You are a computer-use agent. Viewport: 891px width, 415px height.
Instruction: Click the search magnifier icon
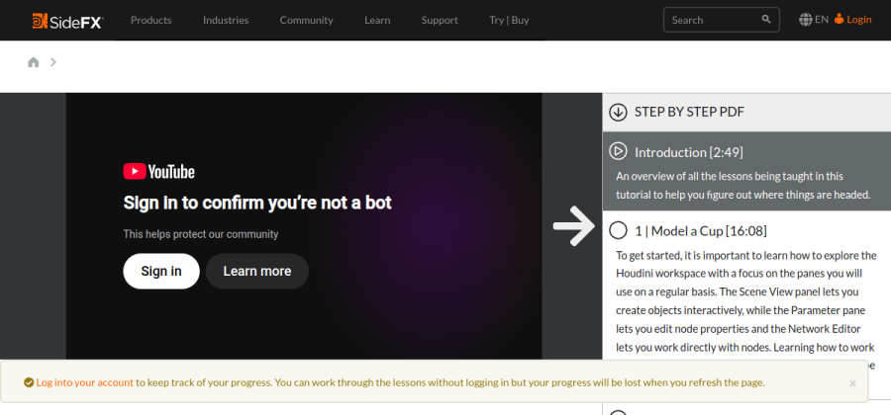[x=766, y=20]
